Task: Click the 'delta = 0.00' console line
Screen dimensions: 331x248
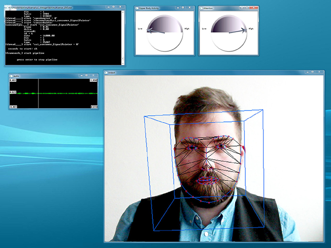Action: (x=37, y=29)
